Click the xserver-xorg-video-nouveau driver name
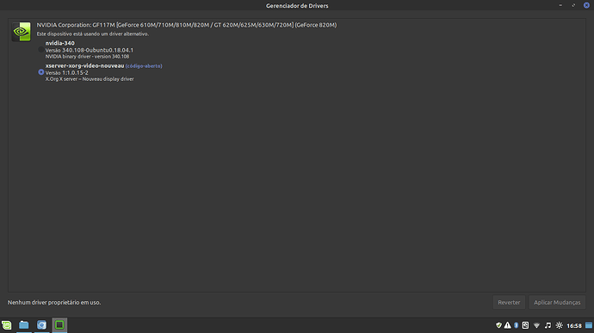 pos(85,65)
